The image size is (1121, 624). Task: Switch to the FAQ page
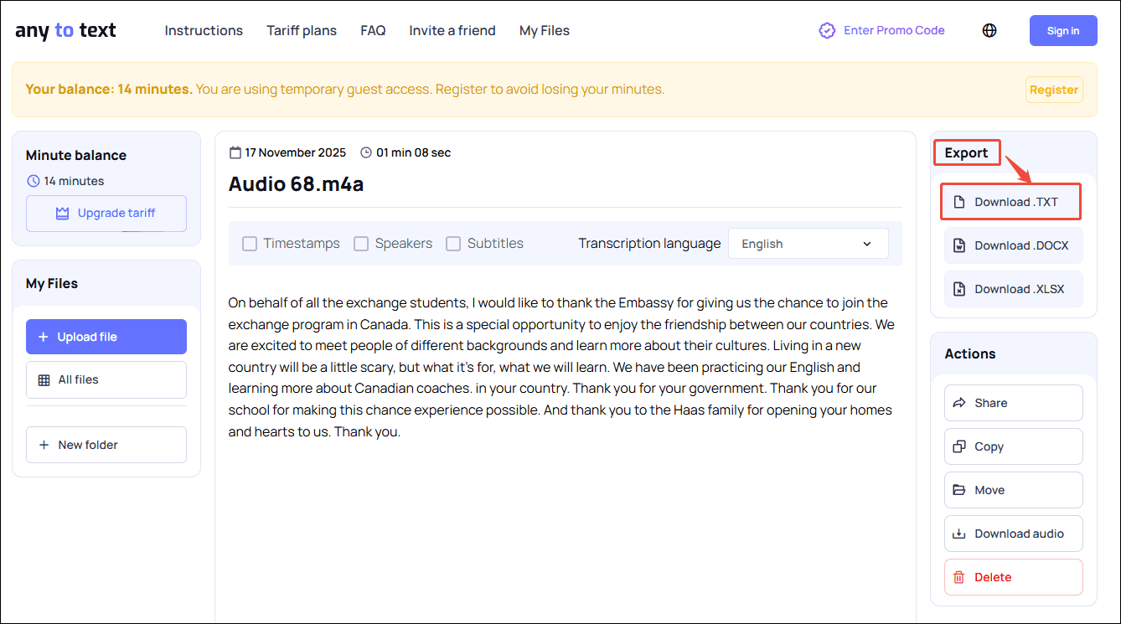[x=373, y=30]
